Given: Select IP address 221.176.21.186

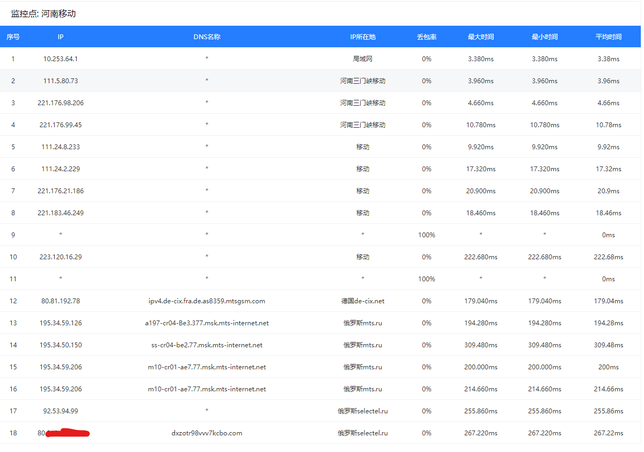Looking at the screenshot, I should pos(61,191).
